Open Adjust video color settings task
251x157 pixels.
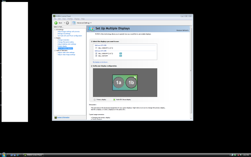66,52
